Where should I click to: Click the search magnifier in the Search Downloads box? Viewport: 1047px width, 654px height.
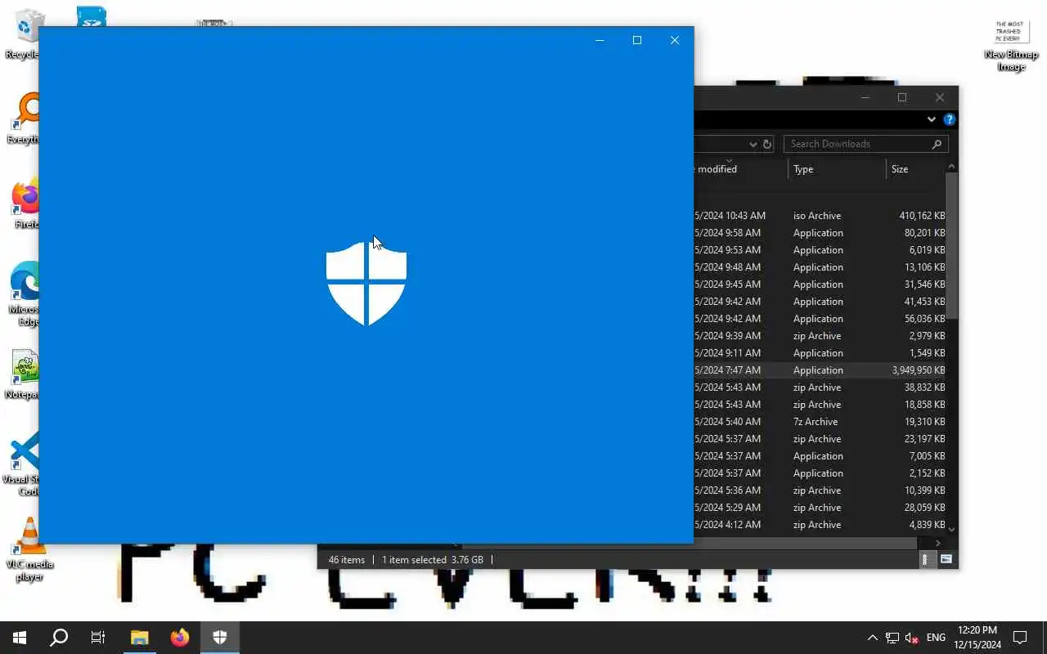[937, 144]
